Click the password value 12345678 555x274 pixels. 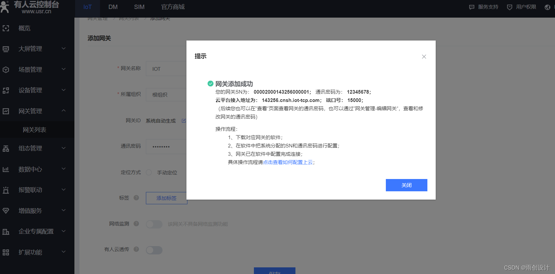(x=358, y=92)
